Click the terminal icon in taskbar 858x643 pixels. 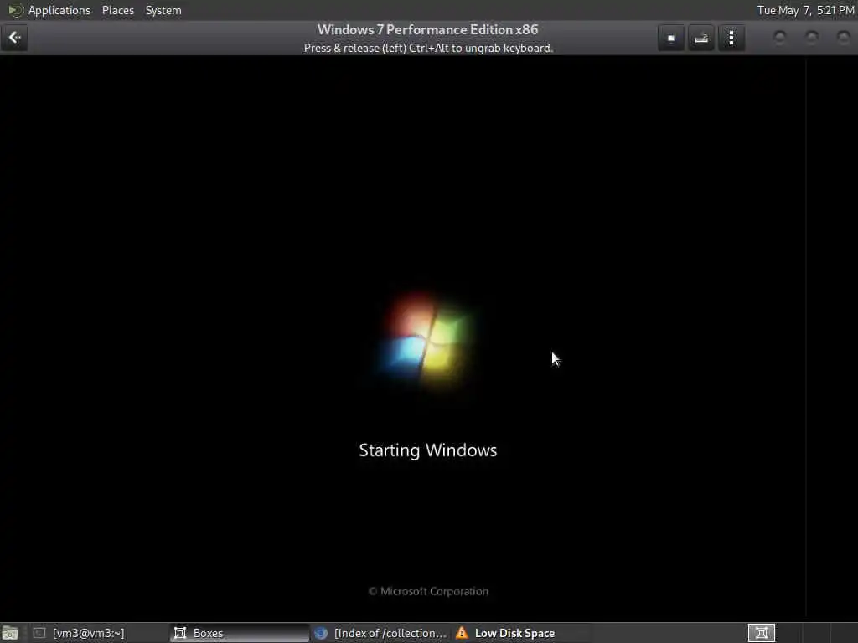(39, 633)
